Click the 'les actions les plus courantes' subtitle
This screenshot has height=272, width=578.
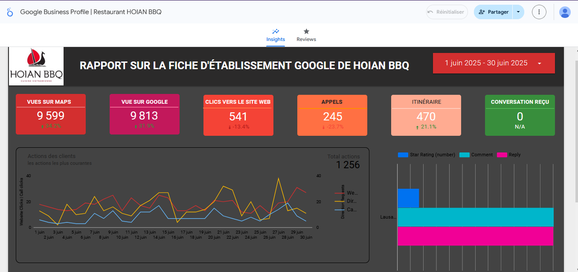click(60, 163)
